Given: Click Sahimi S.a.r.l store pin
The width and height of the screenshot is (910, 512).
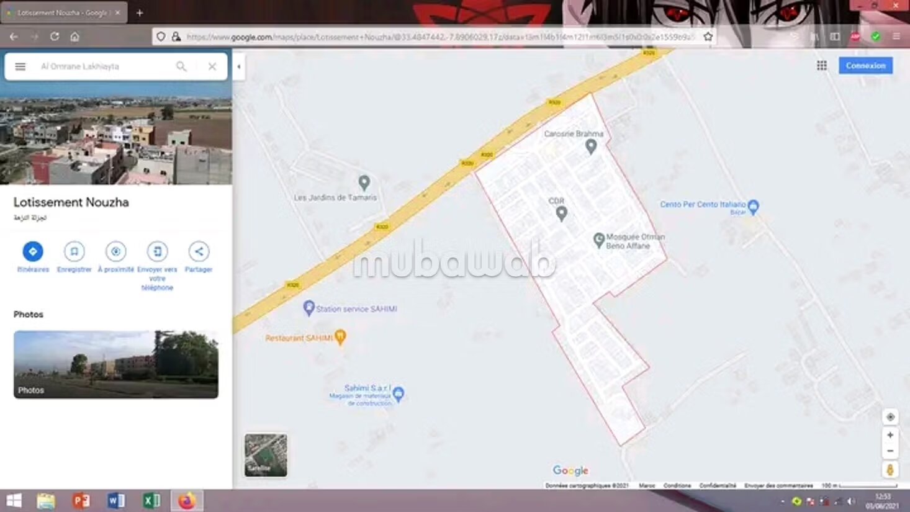Looking at the screenshot, I should point(399,394).
